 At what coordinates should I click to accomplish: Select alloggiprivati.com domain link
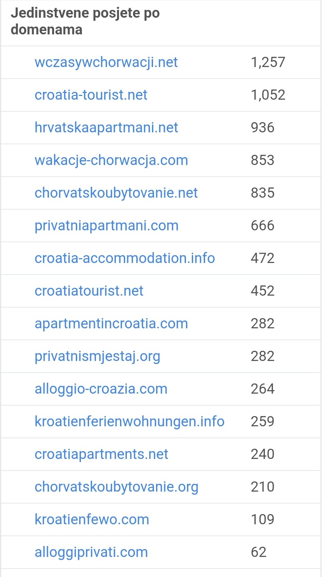tap(91, 552)
